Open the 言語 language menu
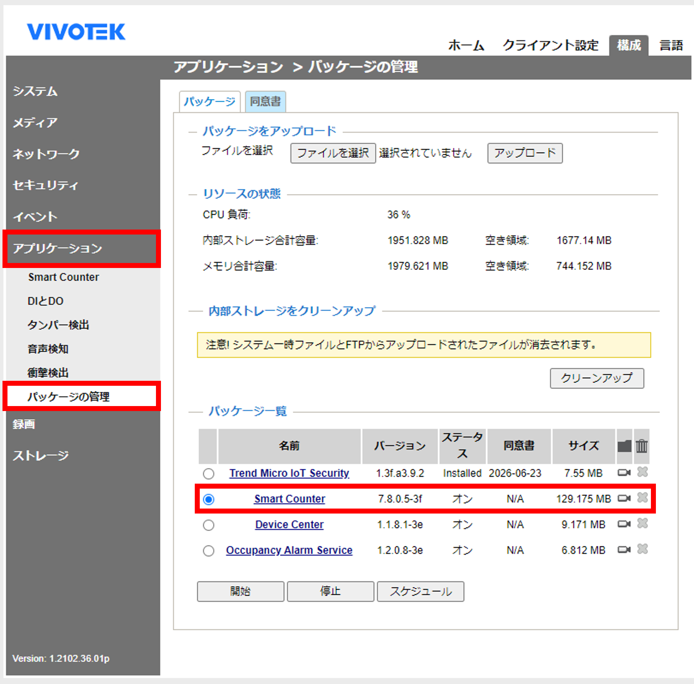This screenshot has width=694, height=684. click(x=671, y=46)
